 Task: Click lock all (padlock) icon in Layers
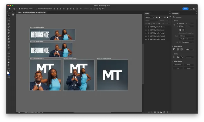[x=159, y=24]
